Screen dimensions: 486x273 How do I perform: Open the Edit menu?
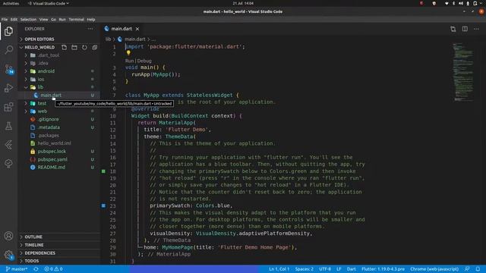(14, 20)
